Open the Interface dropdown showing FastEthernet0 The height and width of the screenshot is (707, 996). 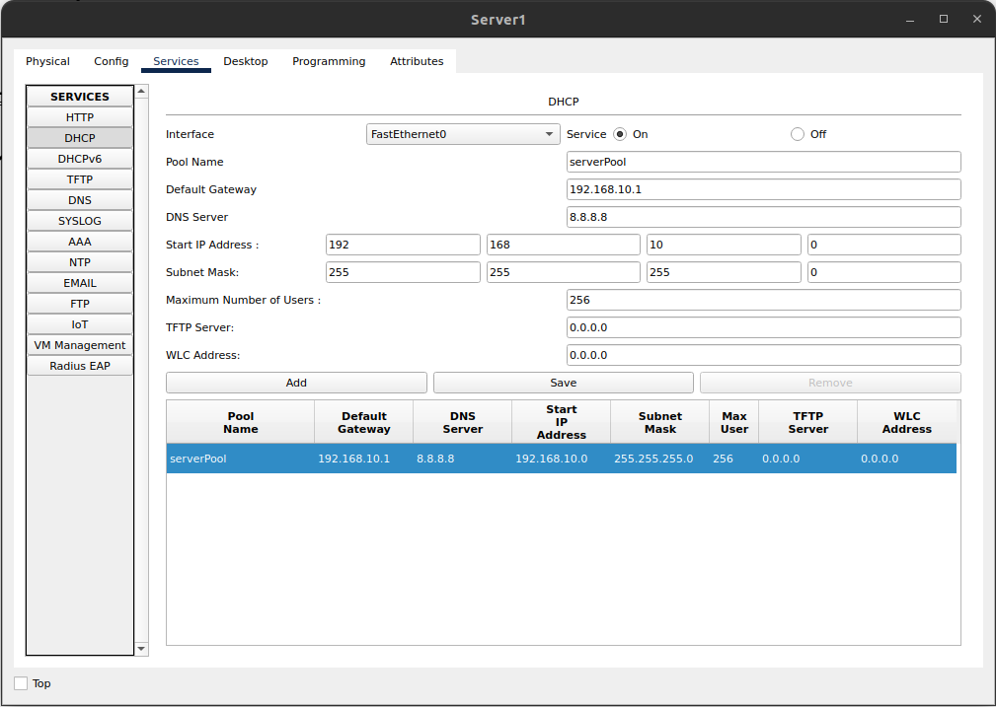(462, 133)
